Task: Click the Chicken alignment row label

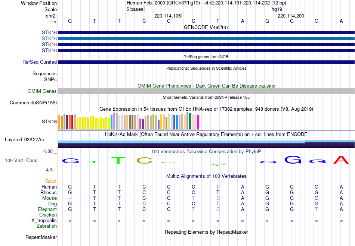Action: pyautogui.click(x=48, y=215)
